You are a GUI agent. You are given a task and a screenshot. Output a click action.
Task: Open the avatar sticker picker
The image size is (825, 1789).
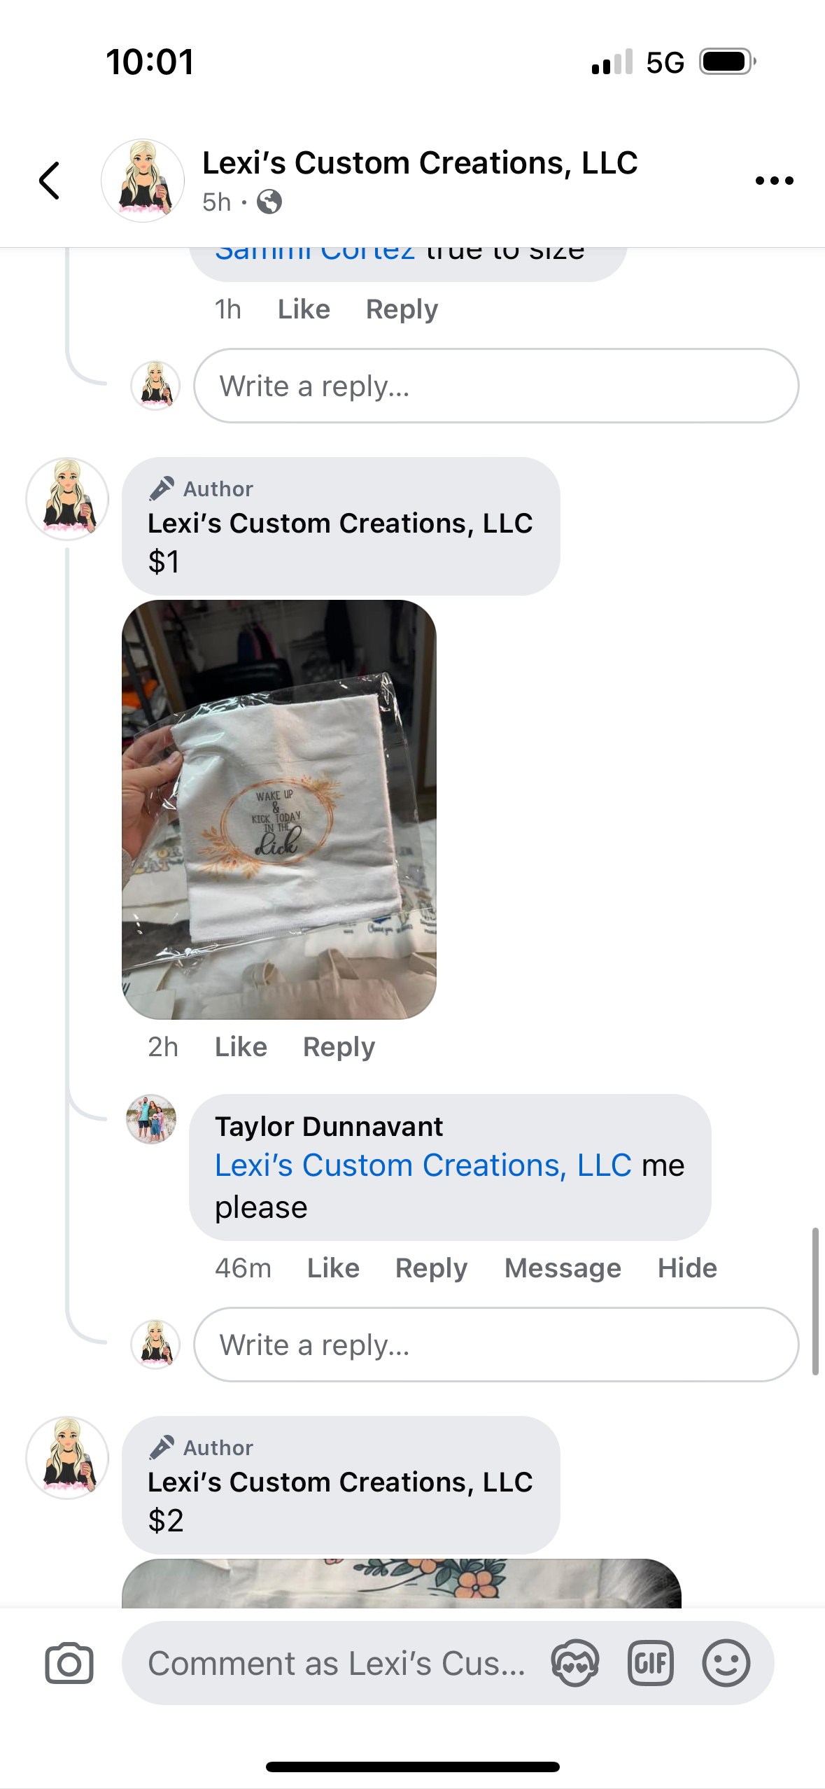[574, 1663]
